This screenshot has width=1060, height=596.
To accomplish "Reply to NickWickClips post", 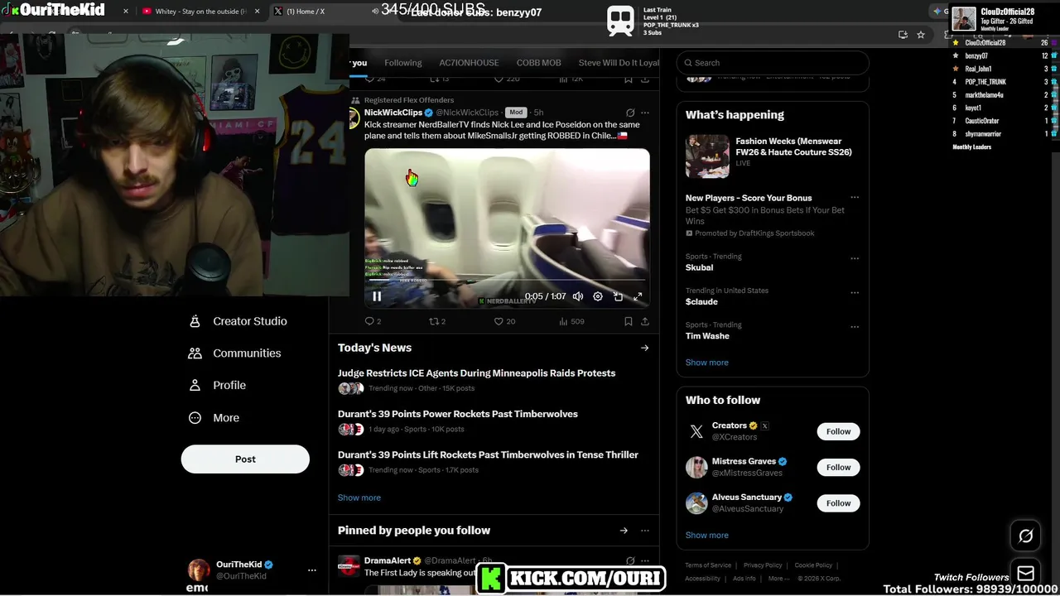I will pyautogui.click(x=373, y=321).
